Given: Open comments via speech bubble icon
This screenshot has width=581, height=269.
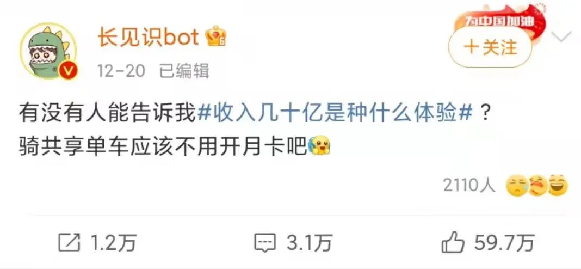Looking at the screenshot, I should 265,243.
